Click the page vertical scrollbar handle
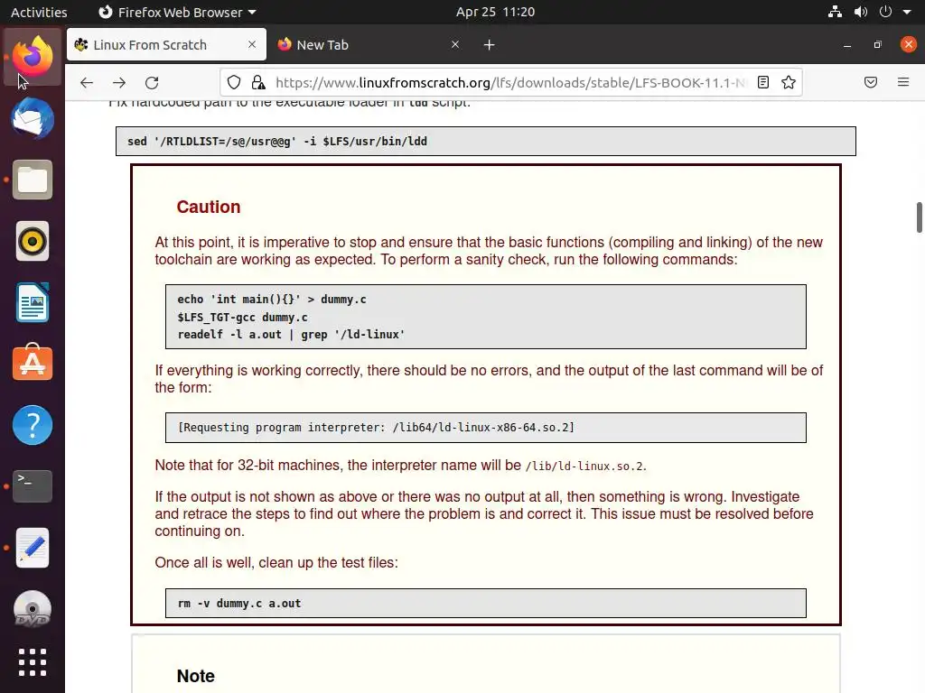The width and height of the screenshot is (925, 693). [x=919, y=217]
